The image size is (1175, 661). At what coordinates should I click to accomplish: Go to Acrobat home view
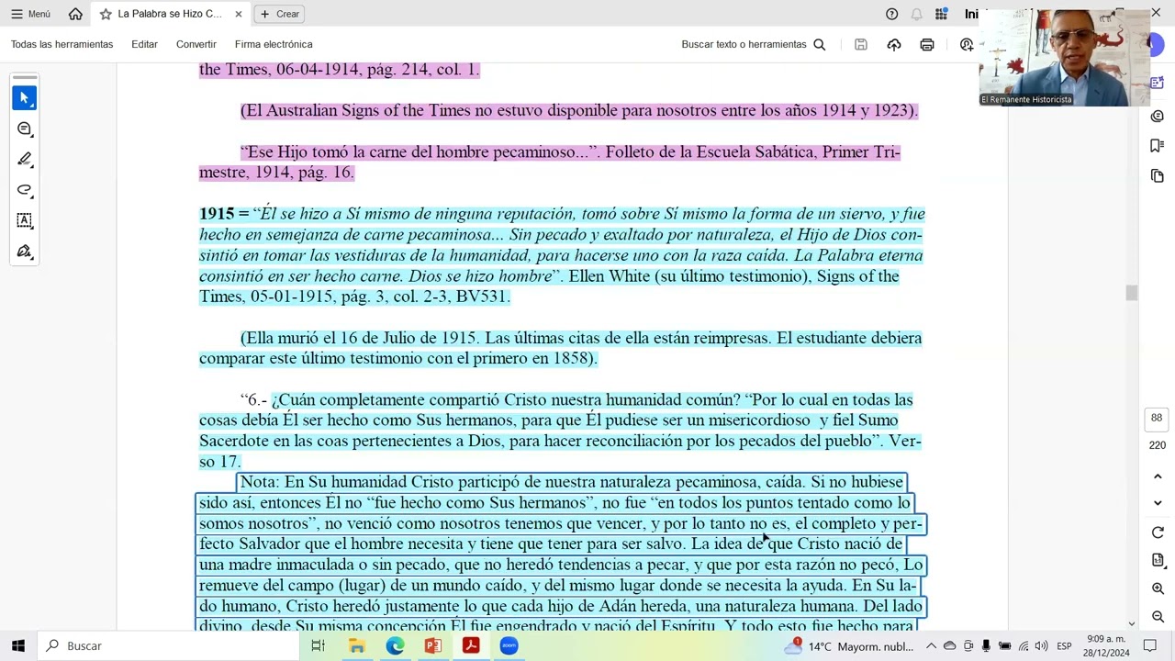(75, 14)
